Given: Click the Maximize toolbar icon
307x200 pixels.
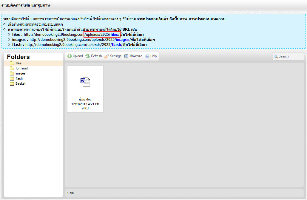Looking at the screenshot, I should pos(126,56).
